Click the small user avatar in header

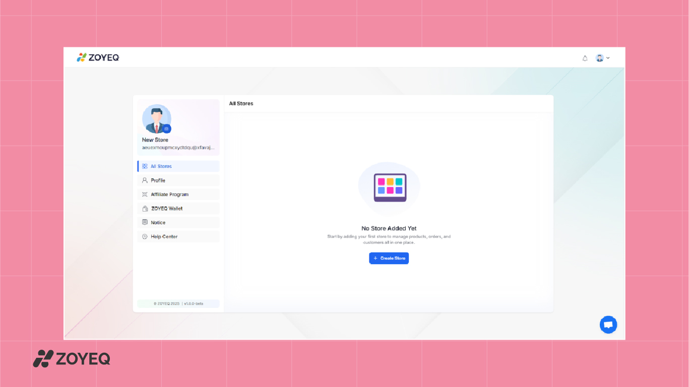599,58
